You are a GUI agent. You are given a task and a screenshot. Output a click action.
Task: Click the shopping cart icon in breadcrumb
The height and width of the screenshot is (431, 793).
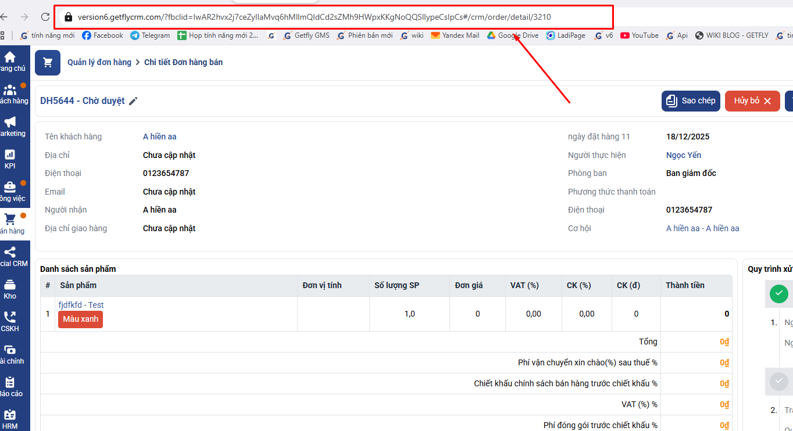pos(48,63)
